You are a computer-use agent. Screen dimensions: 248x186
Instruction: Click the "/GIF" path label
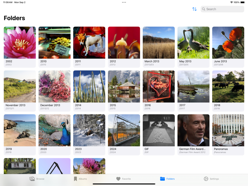(146, 152)
